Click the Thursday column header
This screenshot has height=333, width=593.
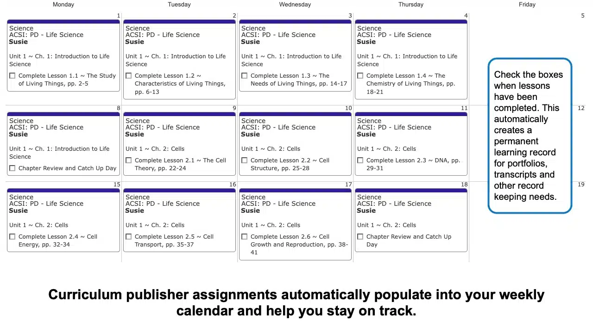(x=411, y=5)
